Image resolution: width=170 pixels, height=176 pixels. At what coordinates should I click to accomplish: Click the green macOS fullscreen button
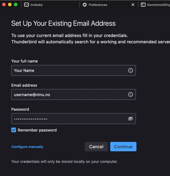(x=16, y=4)
